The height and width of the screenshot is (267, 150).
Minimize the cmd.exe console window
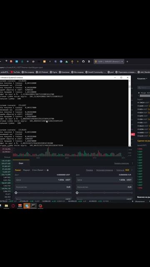[x=115, y=78]
